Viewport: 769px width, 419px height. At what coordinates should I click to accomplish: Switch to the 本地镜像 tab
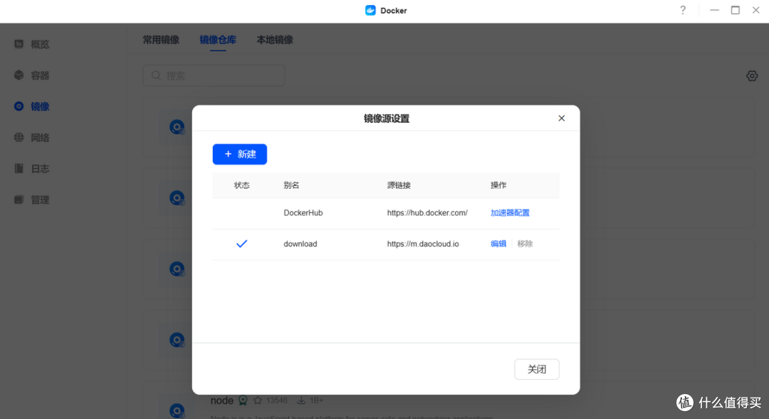click(x=275, y=40)
